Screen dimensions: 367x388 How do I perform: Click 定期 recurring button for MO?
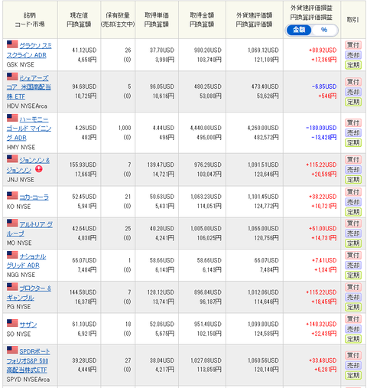coord(353,243)
